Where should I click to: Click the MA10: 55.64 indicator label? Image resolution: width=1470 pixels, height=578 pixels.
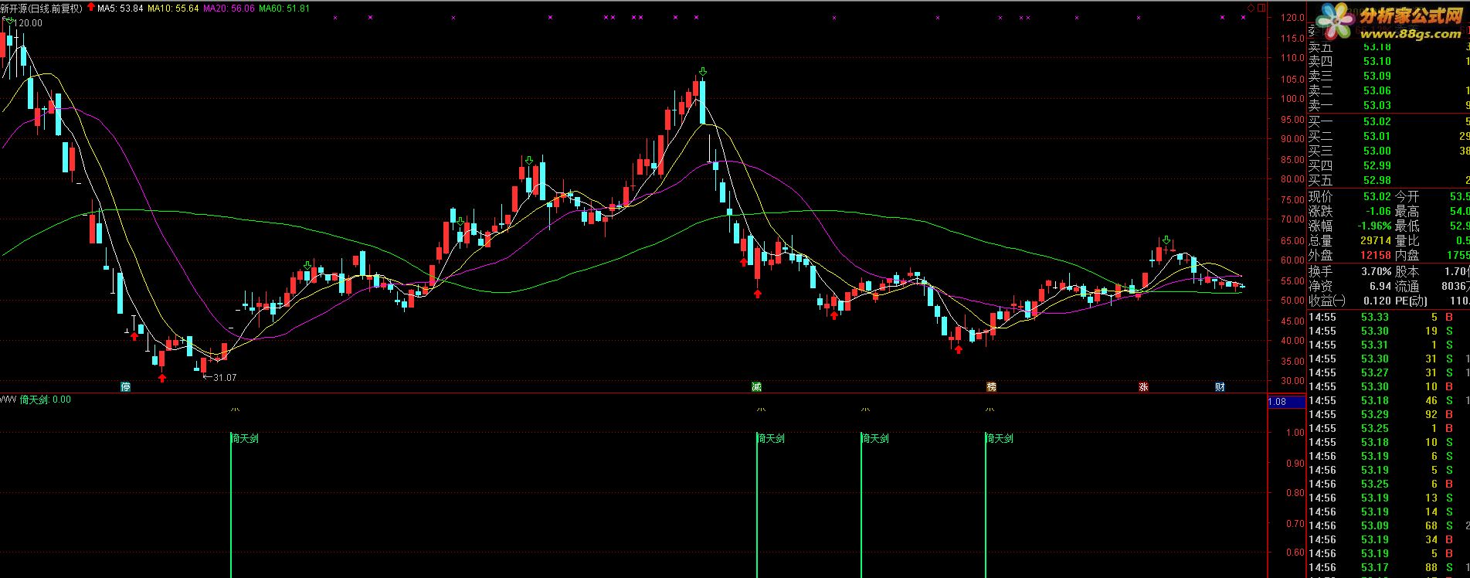click(173, 8)
